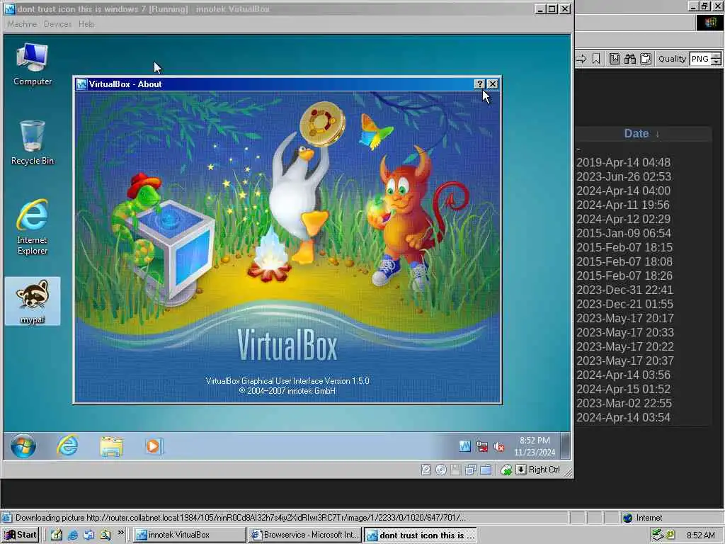Click the CD/DVD indicator in VirtualBox status bar
Screen dimensions: 725x544
pyautogui.click(x=441, y=470)
